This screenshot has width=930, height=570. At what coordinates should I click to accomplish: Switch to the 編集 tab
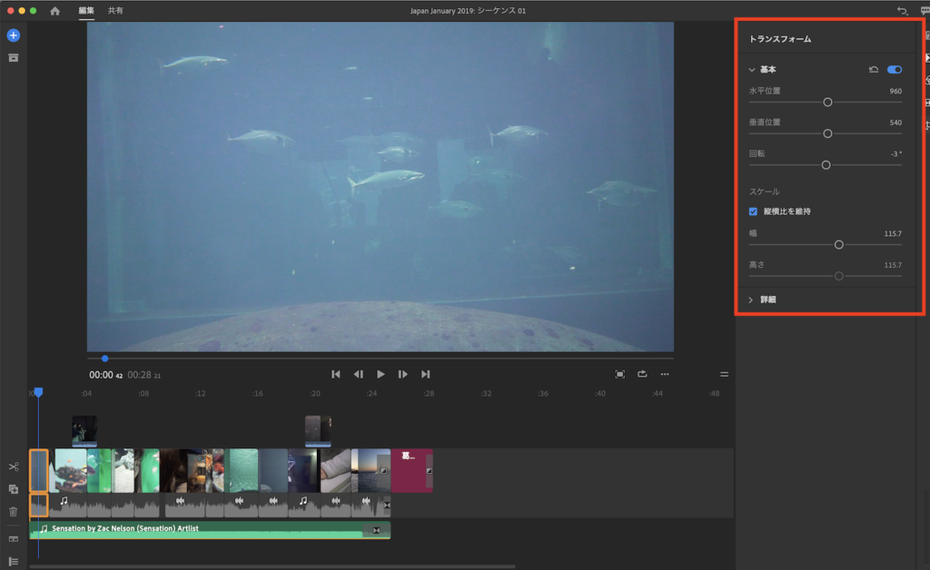pos(86,11)
